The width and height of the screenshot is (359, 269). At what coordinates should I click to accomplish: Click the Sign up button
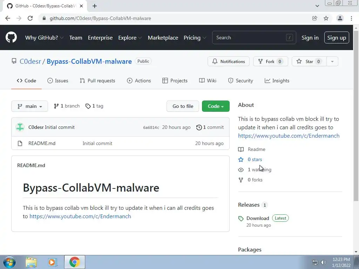click(x=337, y=37)
